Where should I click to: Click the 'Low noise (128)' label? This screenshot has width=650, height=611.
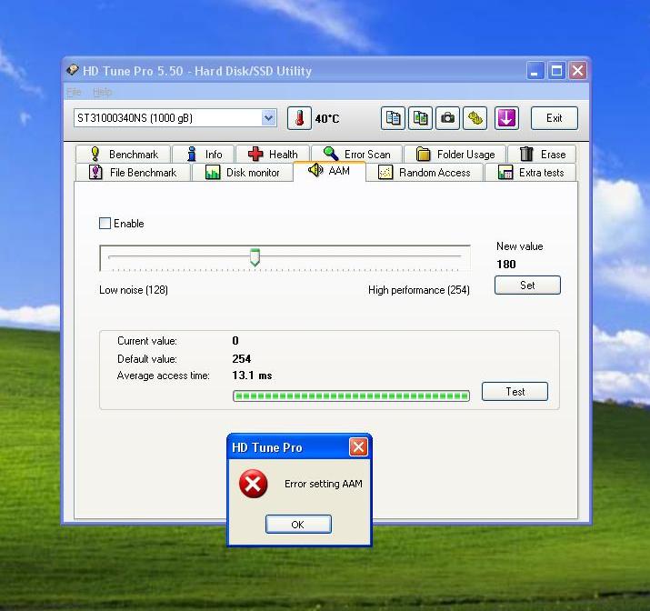(134, 290)
